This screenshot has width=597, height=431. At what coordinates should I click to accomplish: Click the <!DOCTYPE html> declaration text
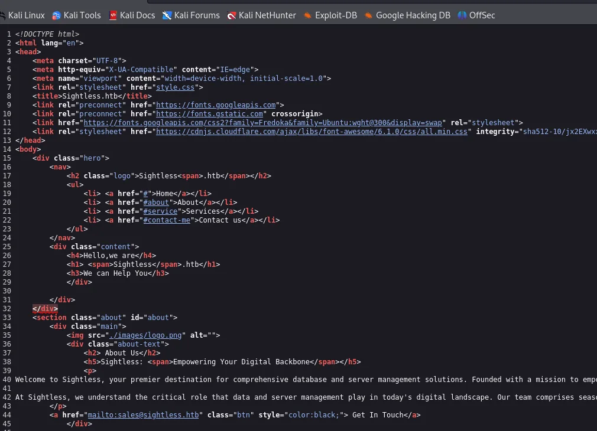[47, 34]
